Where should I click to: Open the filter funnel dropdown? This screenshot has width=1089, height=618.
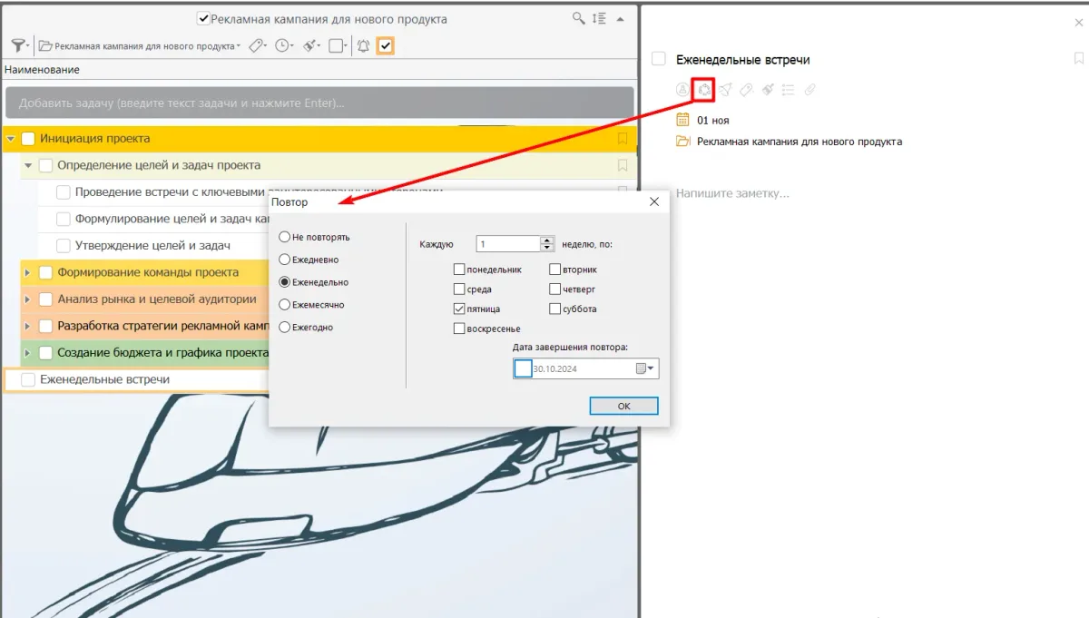[x=19, y=45]
